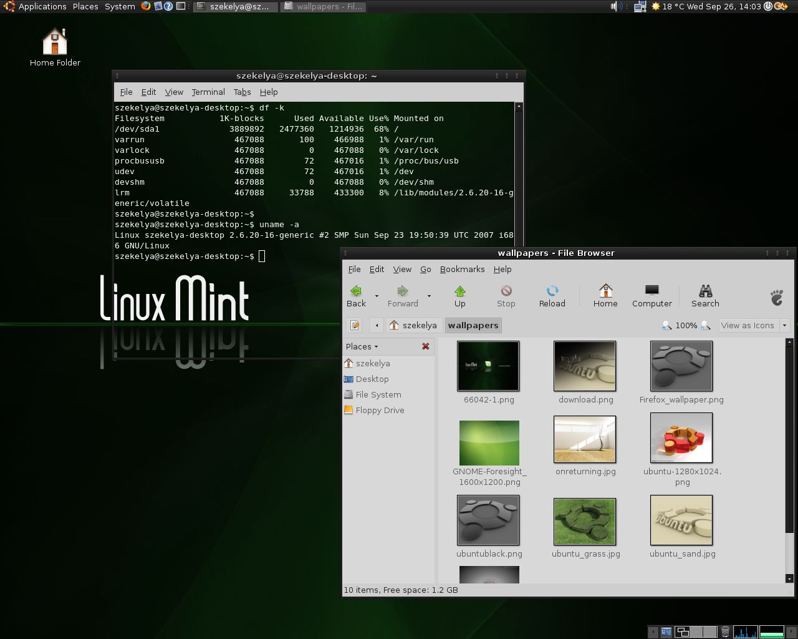798x639 pixels.
Task: Open terminal Help menu
Action: 269,92
